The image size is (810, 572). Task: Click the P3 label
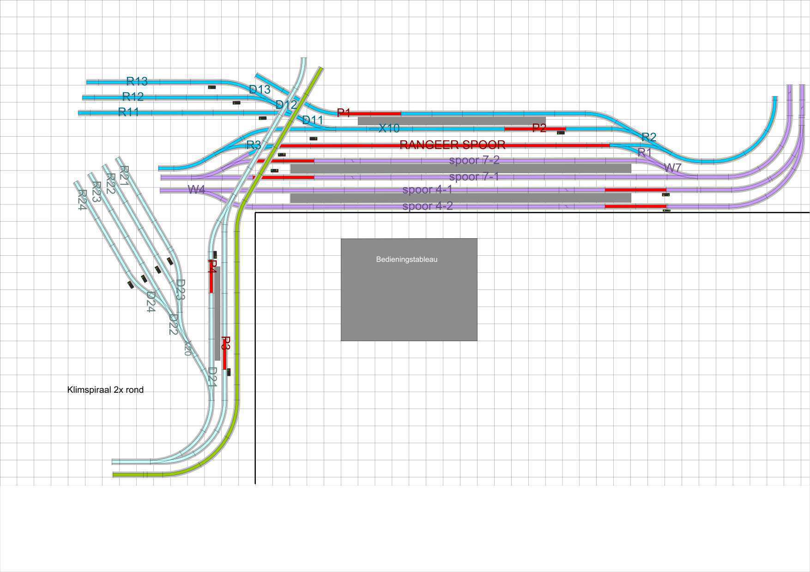click(x=226, y=343)
